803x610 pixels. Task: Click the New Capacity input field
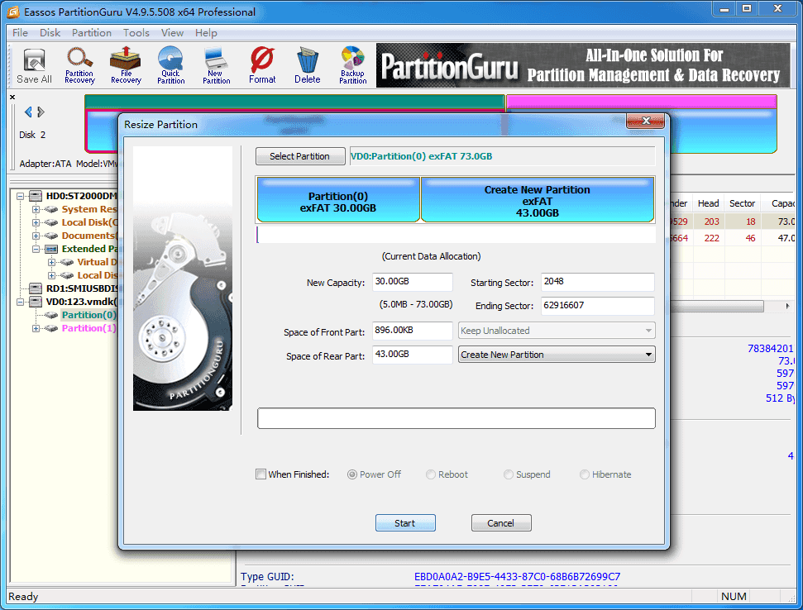(413, 282)
